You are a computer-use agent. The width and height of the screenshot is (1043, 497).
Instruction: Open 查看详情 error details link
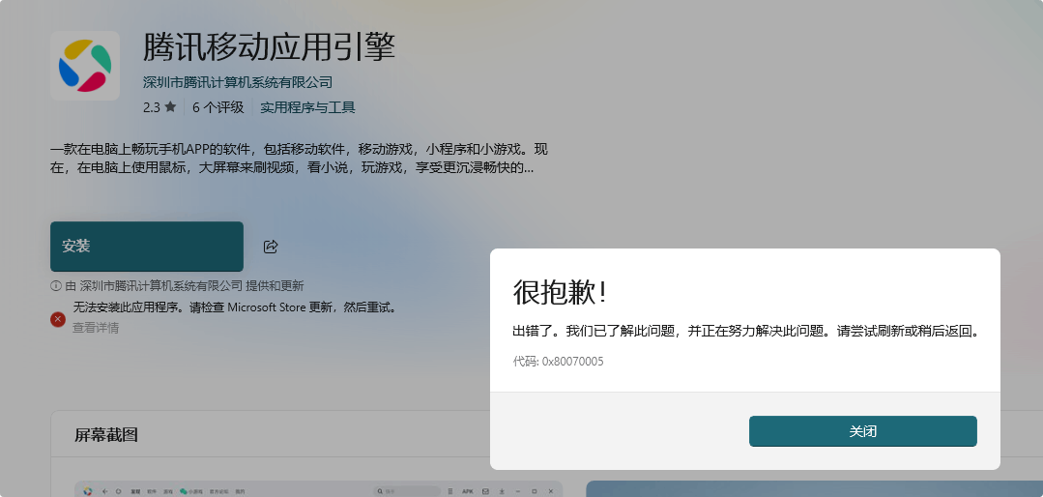point(96,328)
